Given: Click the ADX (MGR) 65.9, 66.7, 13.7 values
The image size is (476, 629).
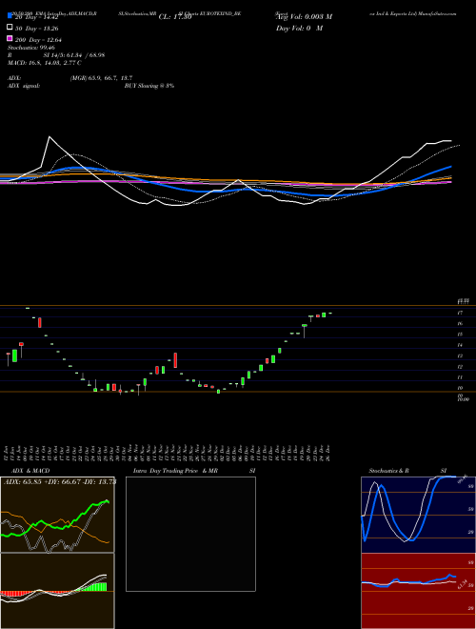Looking at the screenshot, I should (101, 78).
